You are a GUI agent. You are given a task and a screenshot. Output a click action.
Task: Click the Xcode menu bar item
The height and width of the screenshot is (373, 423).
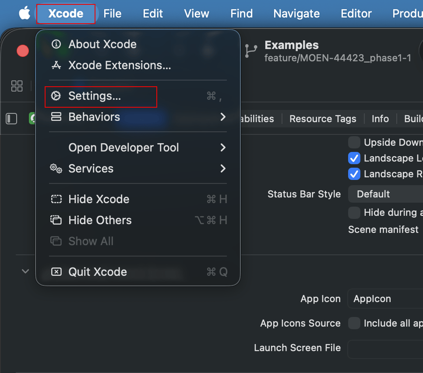tap(66, 14)
